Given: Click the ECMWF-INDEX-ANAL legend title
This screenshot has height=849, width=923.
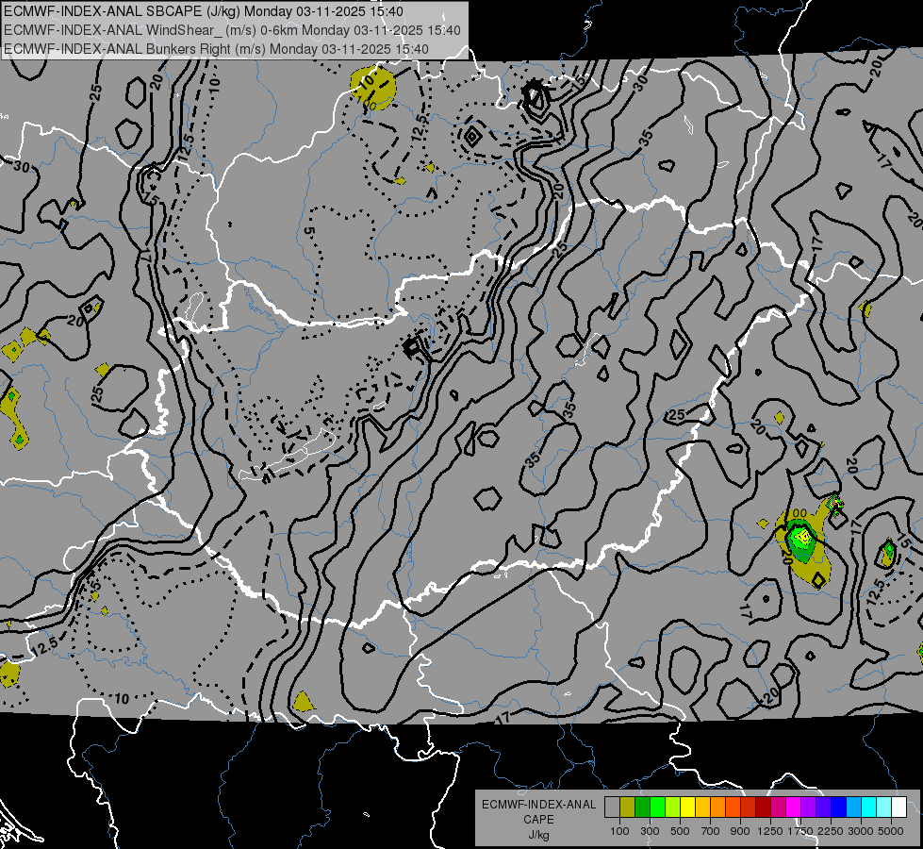Looking at the screenshot, I should click(x=538, y=805).
